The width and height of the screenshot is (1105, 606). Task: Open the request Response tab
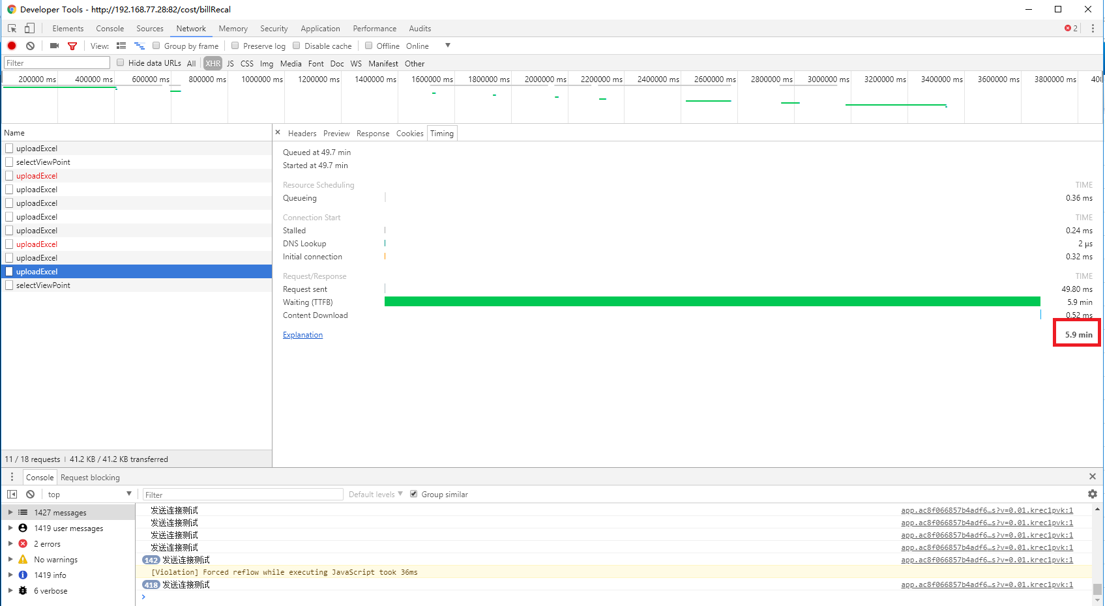[x=373, y=134]
